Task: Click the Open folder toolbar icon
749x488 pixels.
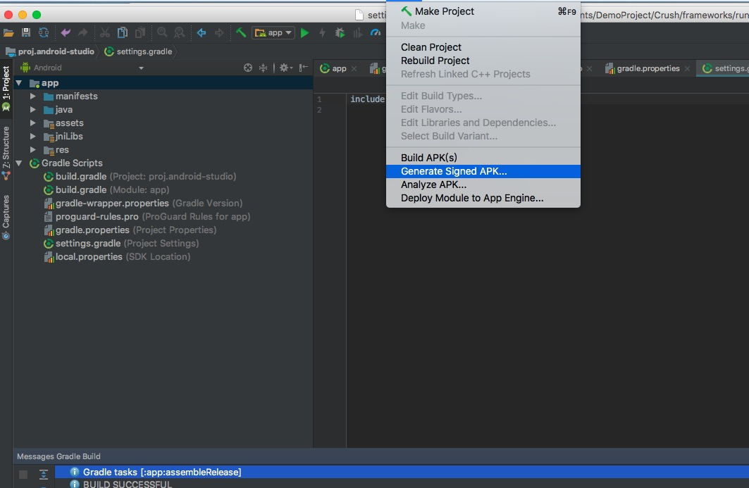Action: [8, 33]
